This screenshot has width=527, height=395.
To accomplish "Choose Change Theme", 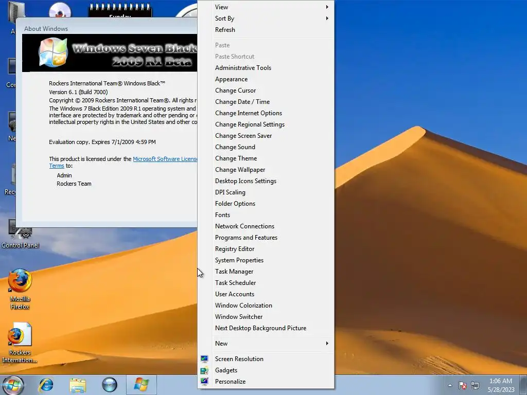I will (x=266, y=158).
